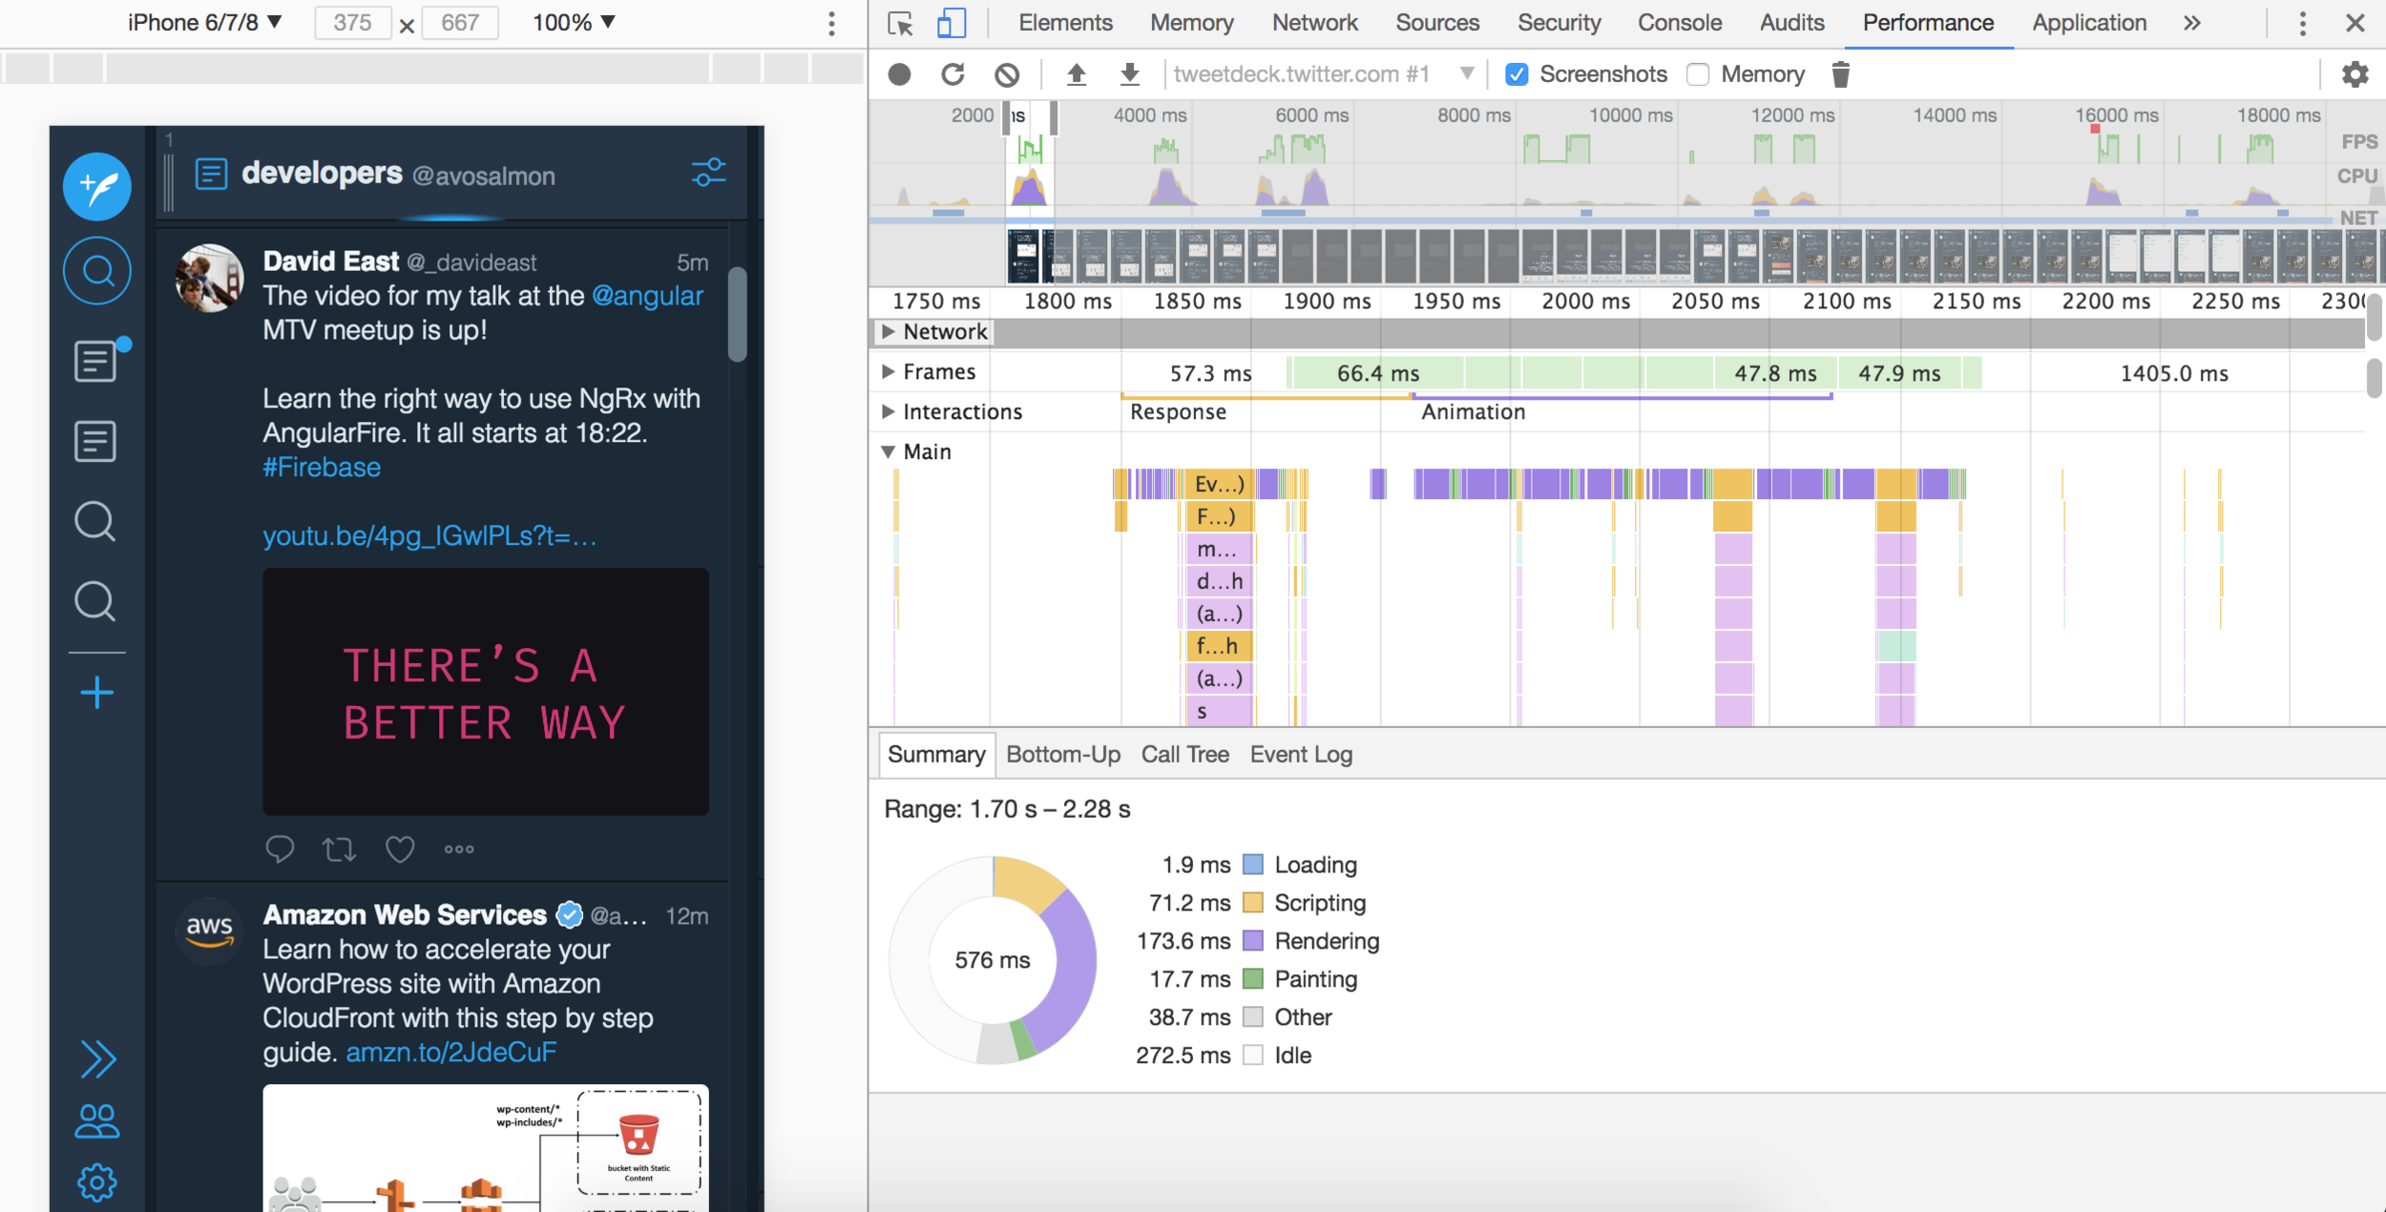Click the save profile download arrow

[1130, 74]
